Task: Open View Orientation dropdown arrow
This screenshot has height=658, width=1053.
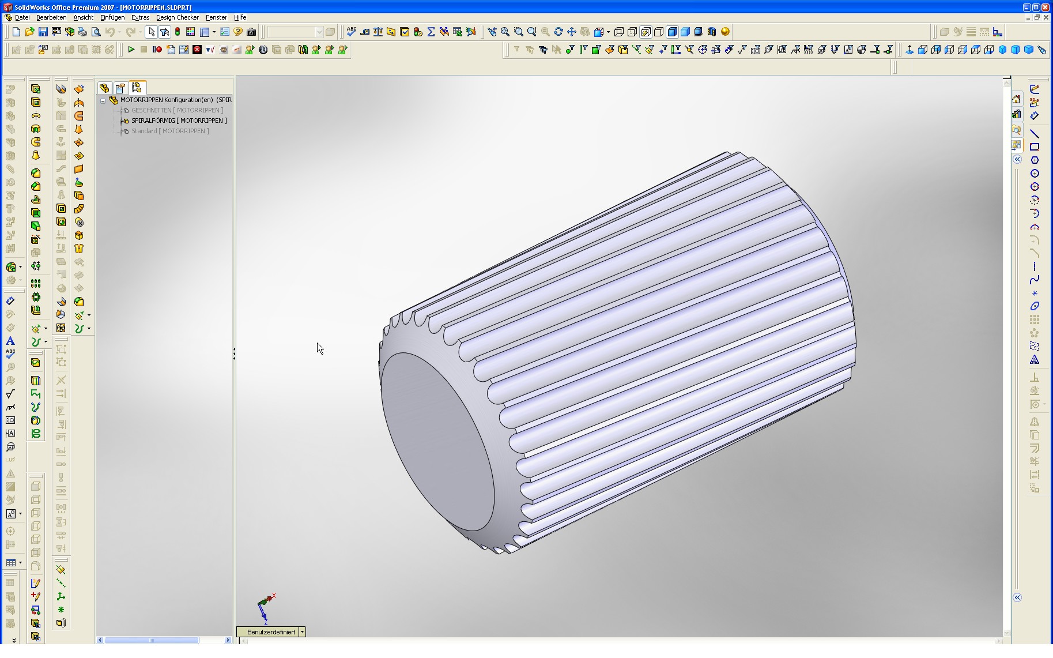Action: (x=608, y=32)
